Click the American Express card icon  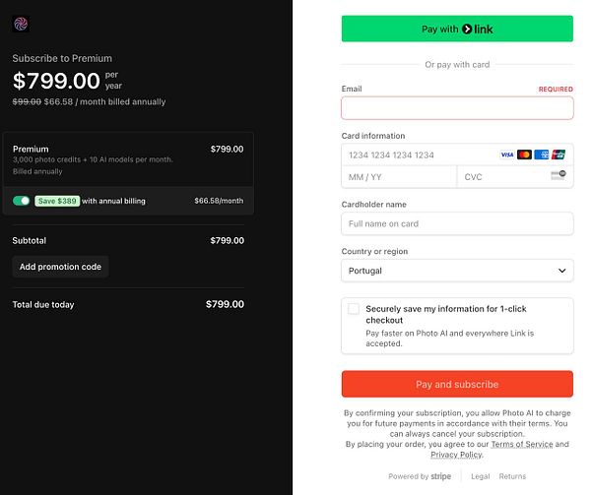541,155
